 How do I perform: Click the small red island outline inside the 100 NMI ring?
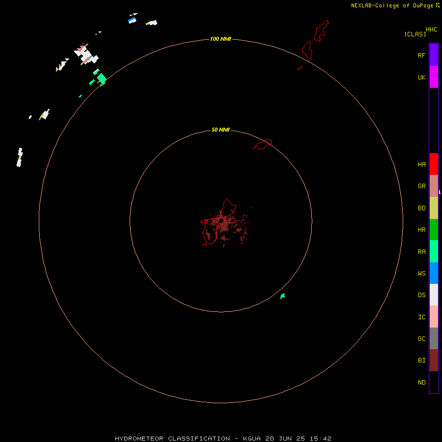click(300, 68)
